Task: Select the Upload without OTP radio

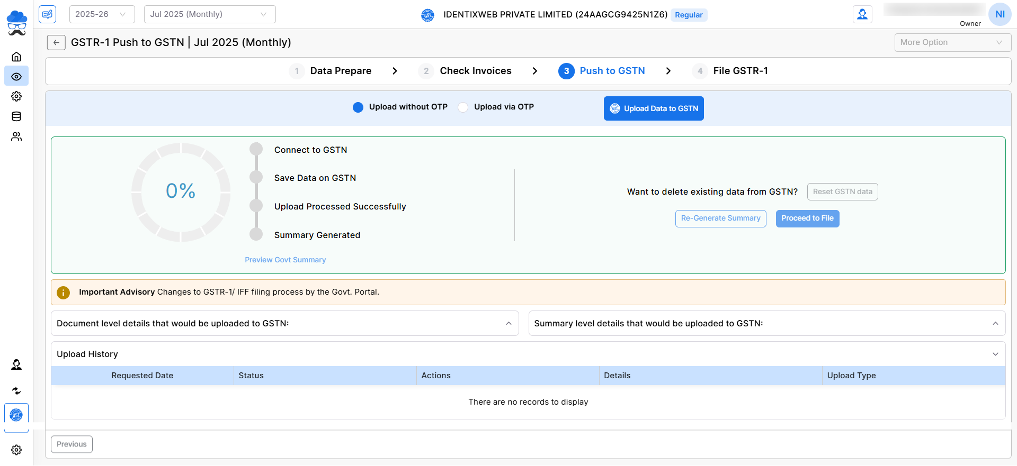Action: pyautogui.click(x=358, y=107)
